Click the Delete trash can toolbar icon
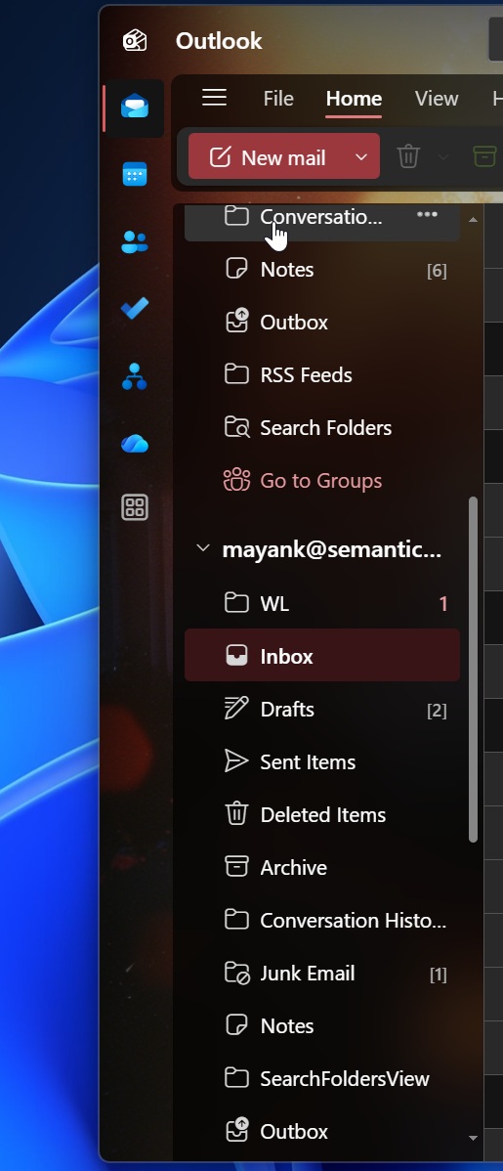 [408, 156]
